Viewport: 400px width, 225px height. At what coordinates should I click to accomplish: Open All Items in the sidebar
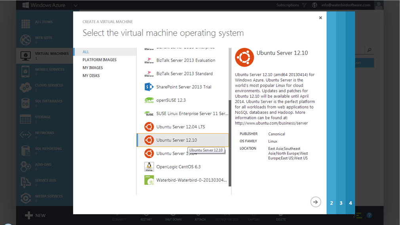pos(44,22)
